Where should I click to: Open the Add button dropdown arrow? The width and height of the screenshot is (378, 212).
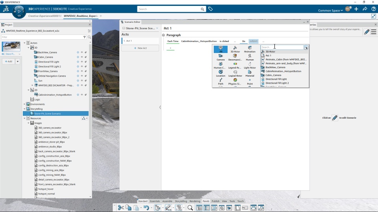(18, 62)
